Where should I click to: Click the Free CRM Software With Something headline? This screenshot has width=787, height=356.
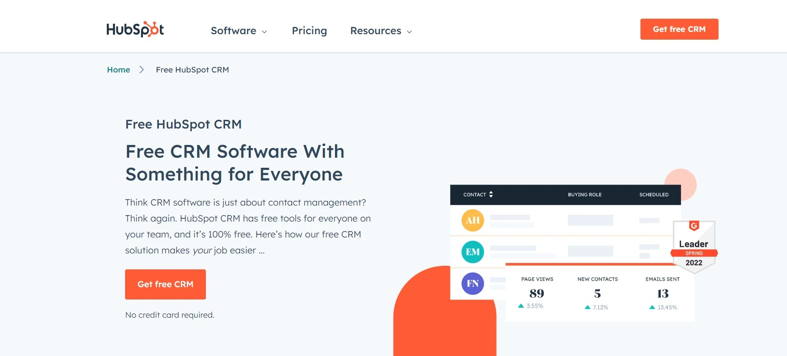[235, 163]
